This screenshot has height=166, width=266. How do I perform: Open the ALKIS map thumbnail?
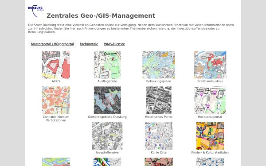pos(56,65)
